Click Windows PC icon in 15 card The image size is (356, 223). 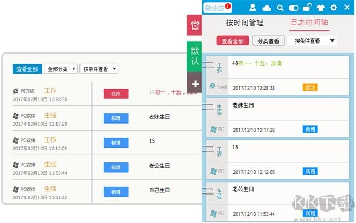click(x=213, y=172)
